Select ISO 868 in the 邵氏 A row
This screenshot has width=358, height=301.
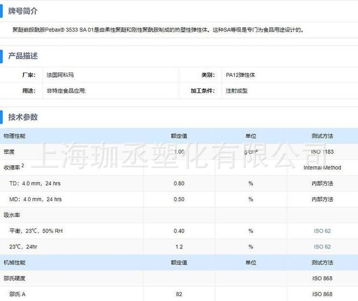point(322,294)
